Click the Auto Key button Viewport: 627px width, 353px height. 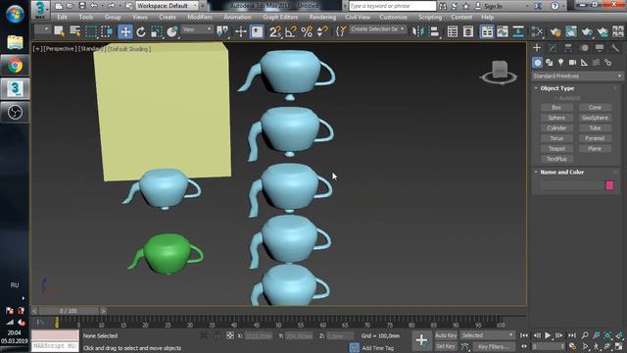click(446, 335)
